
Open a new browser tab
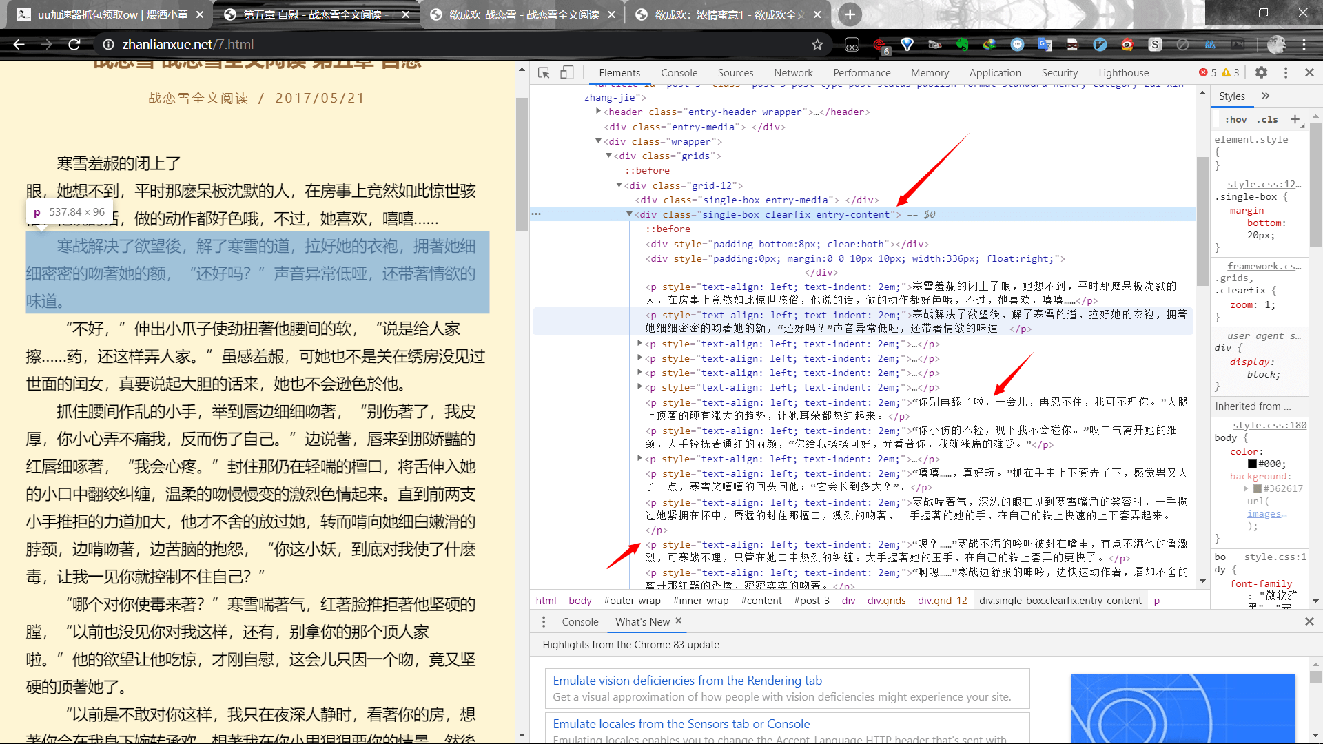tap(850, 14)
